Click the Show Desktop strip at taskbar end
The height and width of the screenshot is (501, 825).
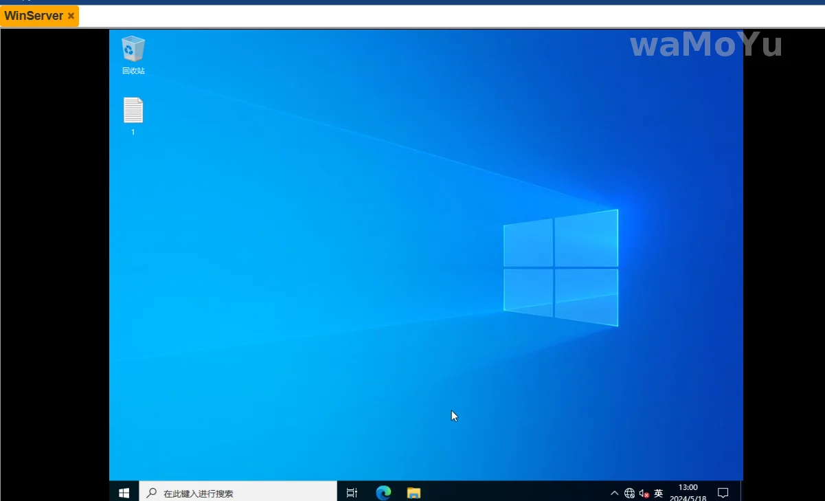point(741,492)
